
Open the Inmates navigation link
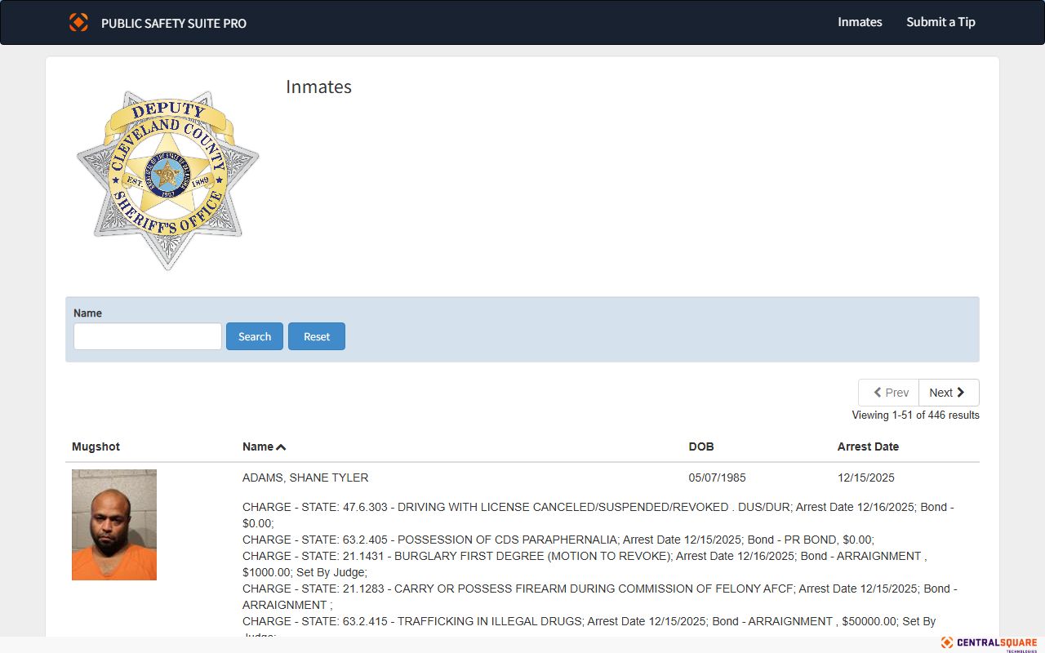860,22
